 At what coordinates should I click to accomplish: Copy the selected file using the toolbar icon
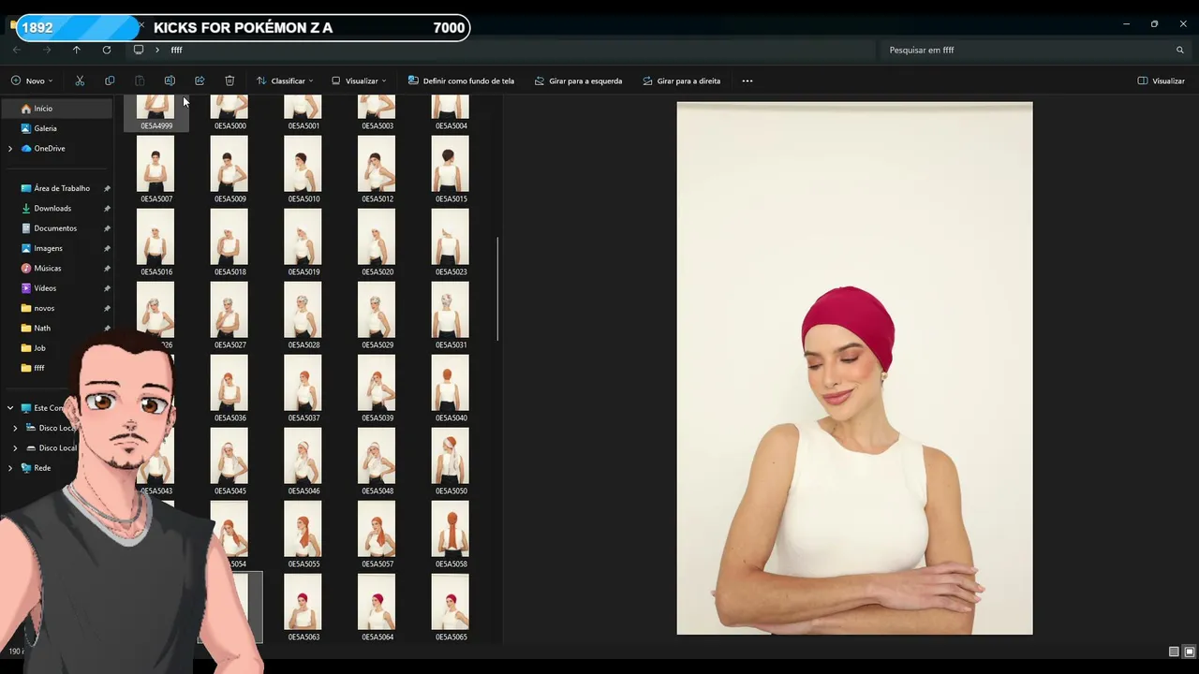110,81
